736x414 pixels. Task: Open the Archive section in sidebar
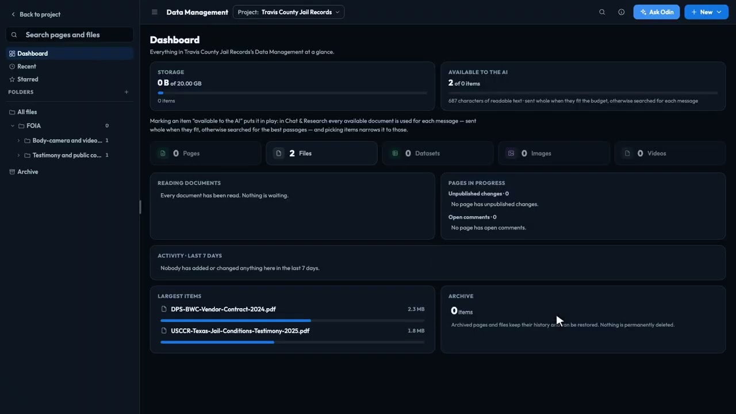(x=70, y=172)
